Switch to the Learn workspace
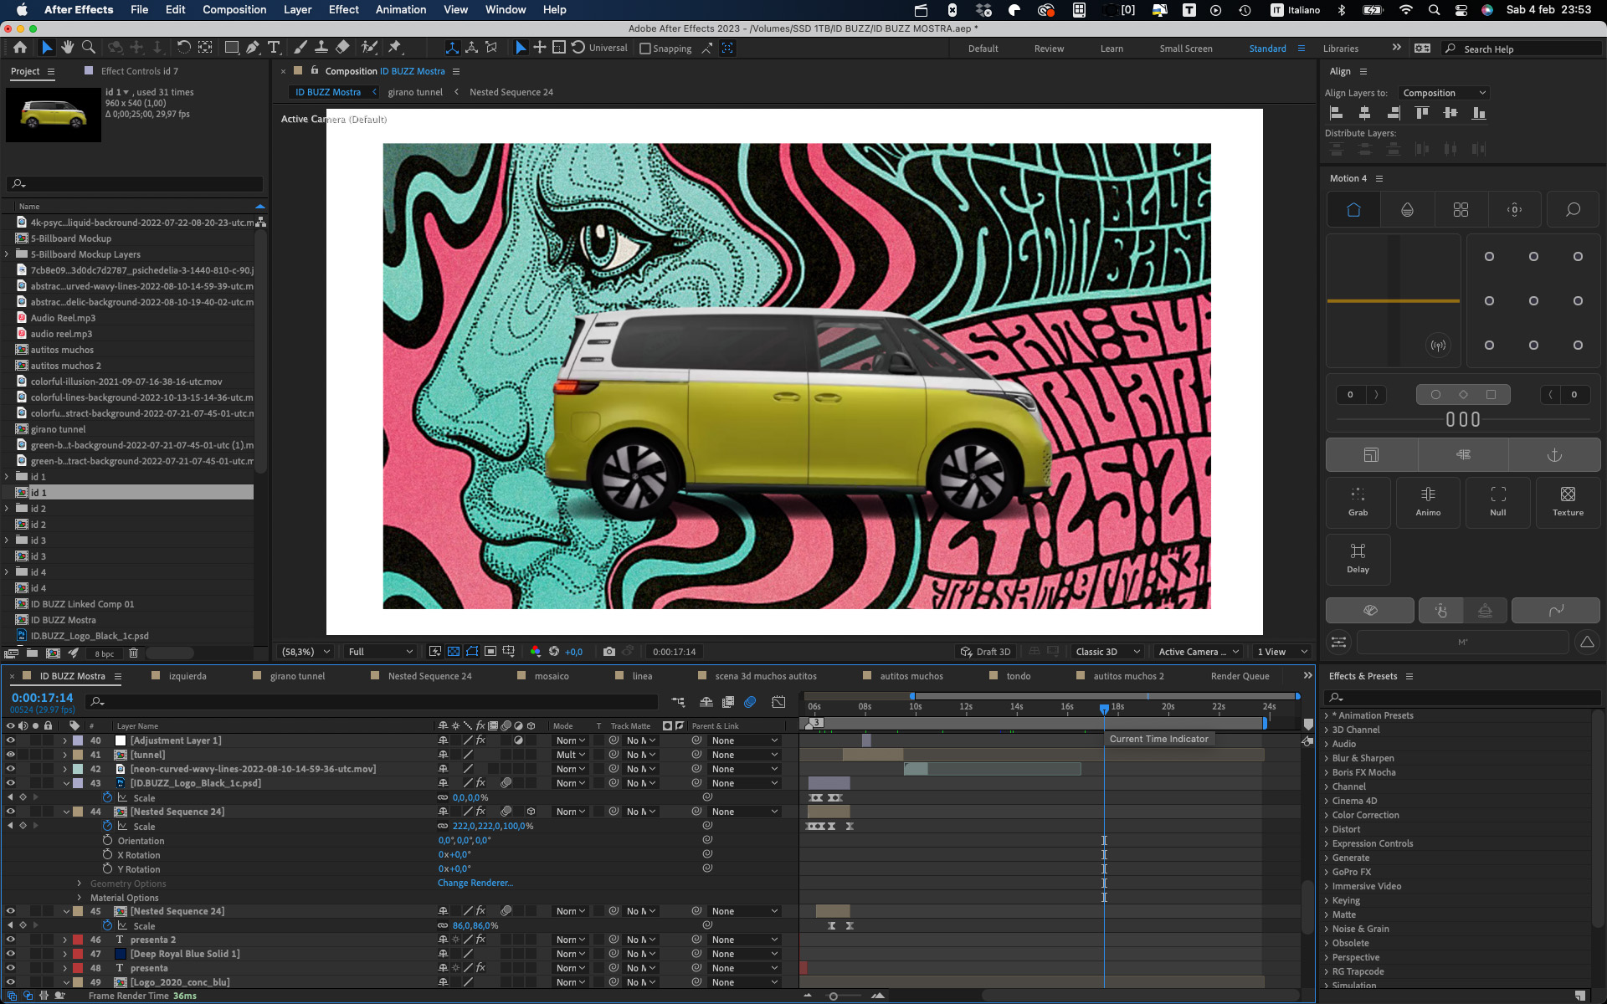Image resolution: width=1607 pixels, height=1004 pixels. coord(1112,49)
